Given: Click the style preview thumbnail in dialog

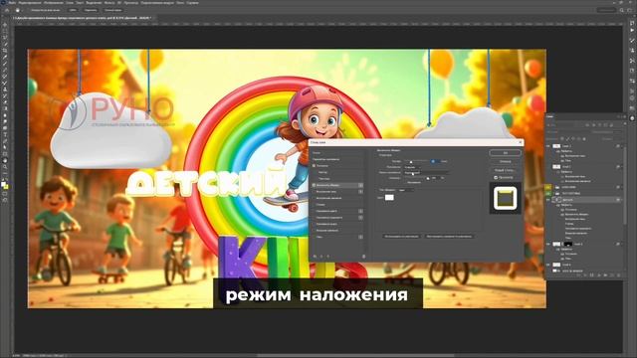Looking at the screenshot, I should click(x=505, y=198).
